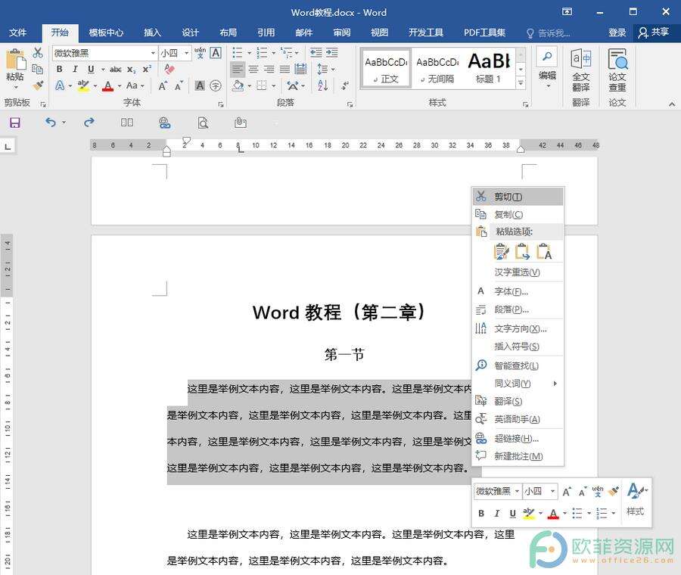Expand the styles gallery with the More arrow
The width and height of the screenshot is (681, 575).
(x=521, y=82)
